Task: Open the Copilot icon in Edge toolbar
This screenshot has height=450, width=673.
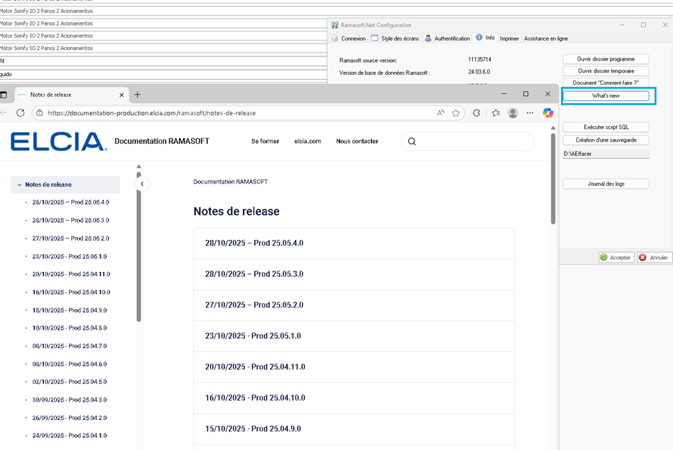Action: pyautogui.click(x=548, y=112)
